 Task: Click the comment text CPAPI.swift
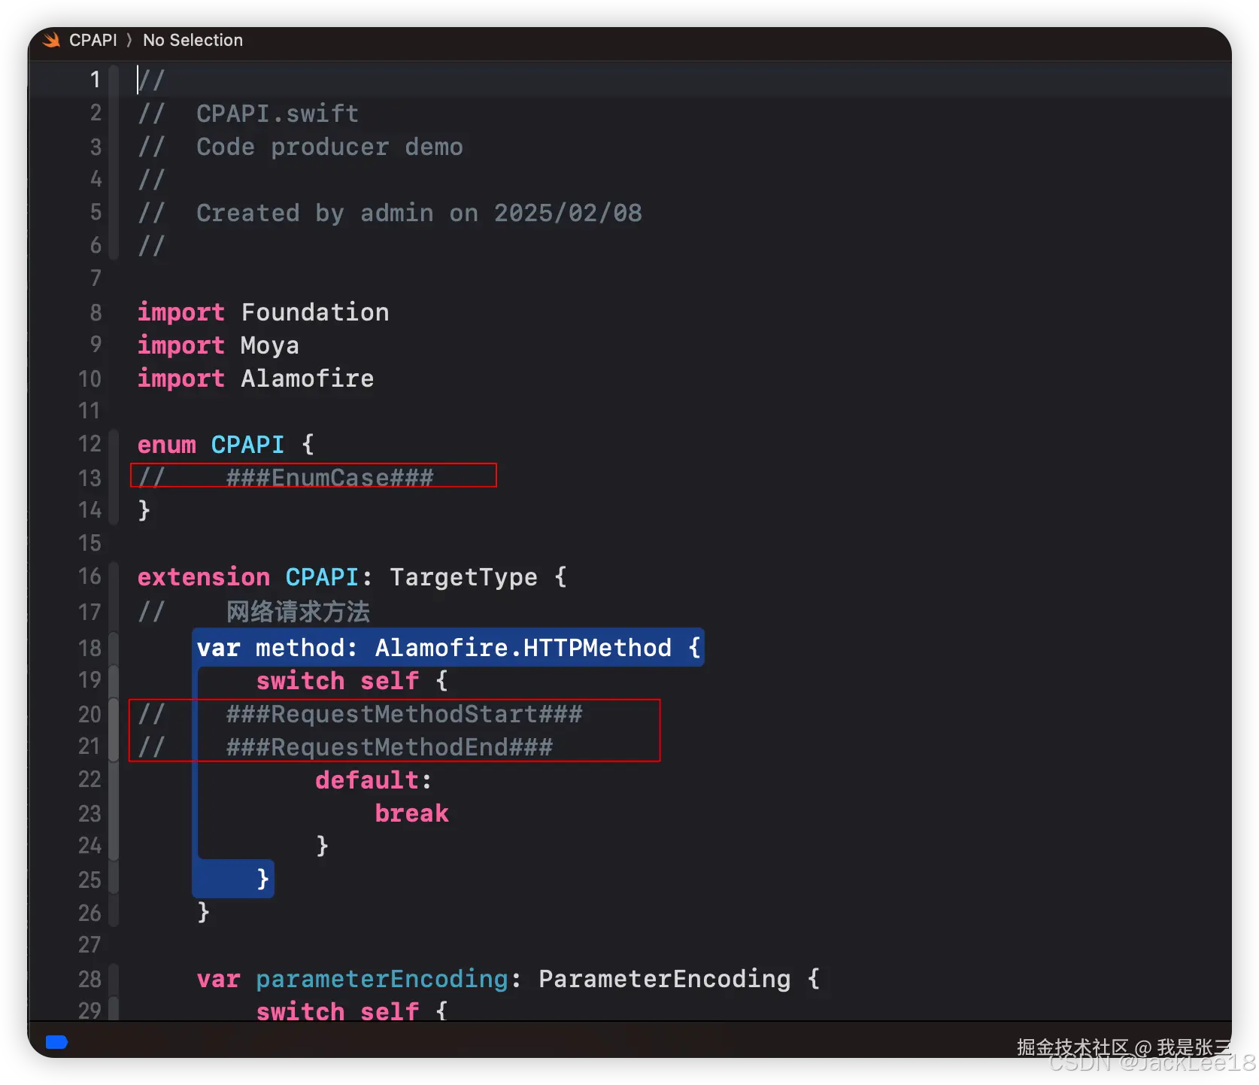coord(278,114)
